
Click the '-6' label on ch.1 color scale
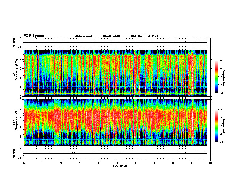(221, 60)
